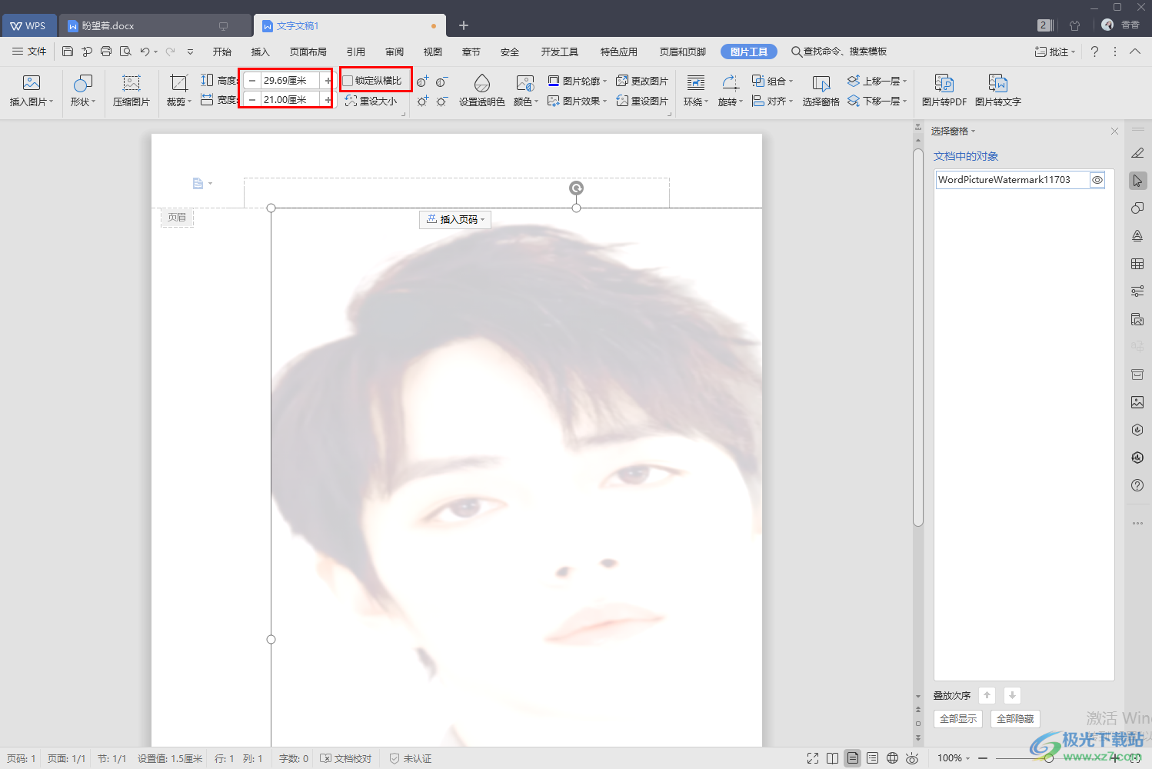Screen dimensions: 1152x769
Task: Click the Reset Size (重设大小) icon
Action: 371,101
